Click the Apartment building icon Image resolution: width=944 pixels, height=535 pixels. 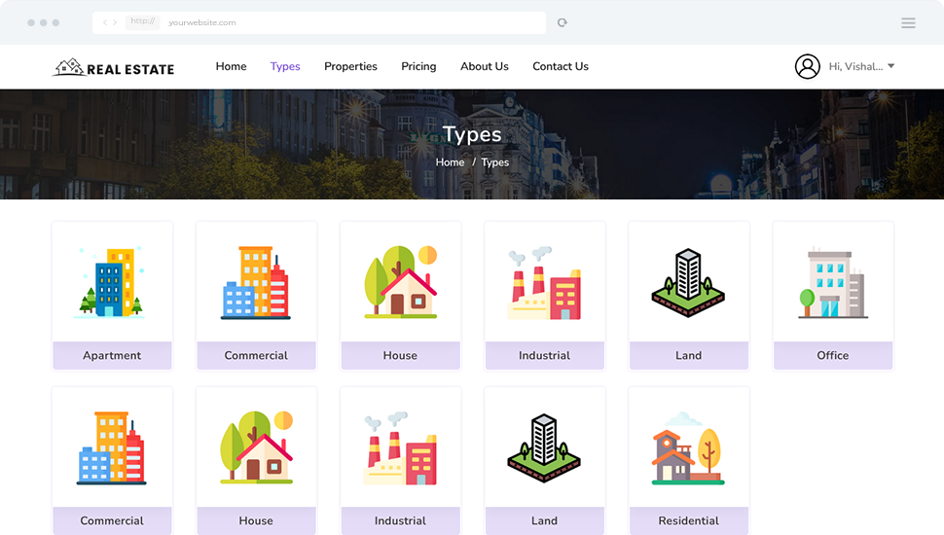pyautogui.click(x=111, y=282)
